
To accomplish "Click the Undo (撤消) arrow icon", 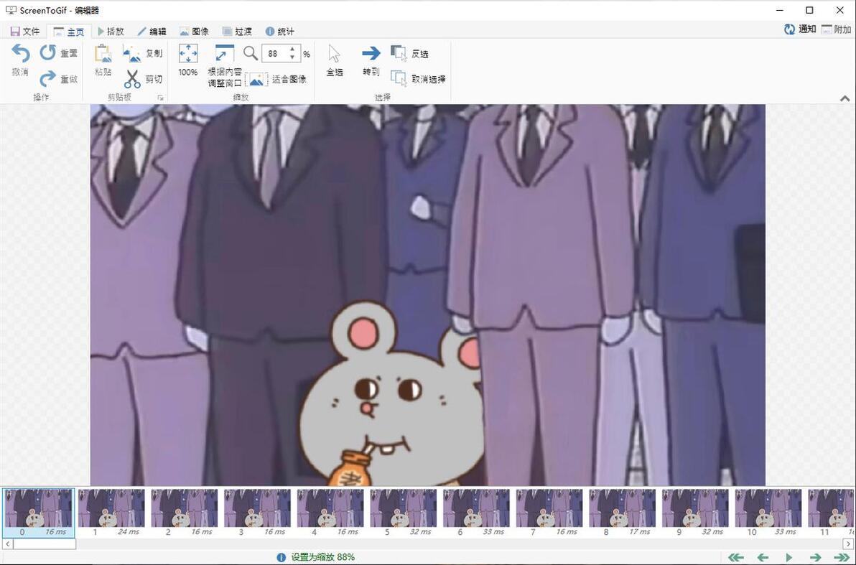I will tap(21, 54).
